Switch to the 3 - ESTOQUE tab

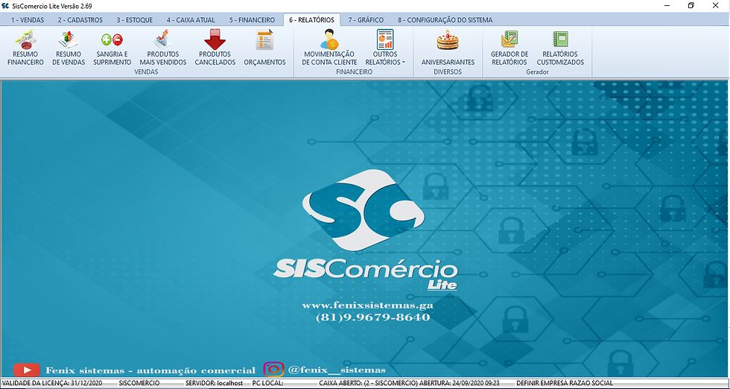tap(135, 20)
